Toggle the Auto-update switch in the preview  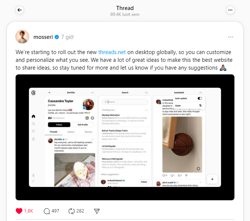click(200, 98)
